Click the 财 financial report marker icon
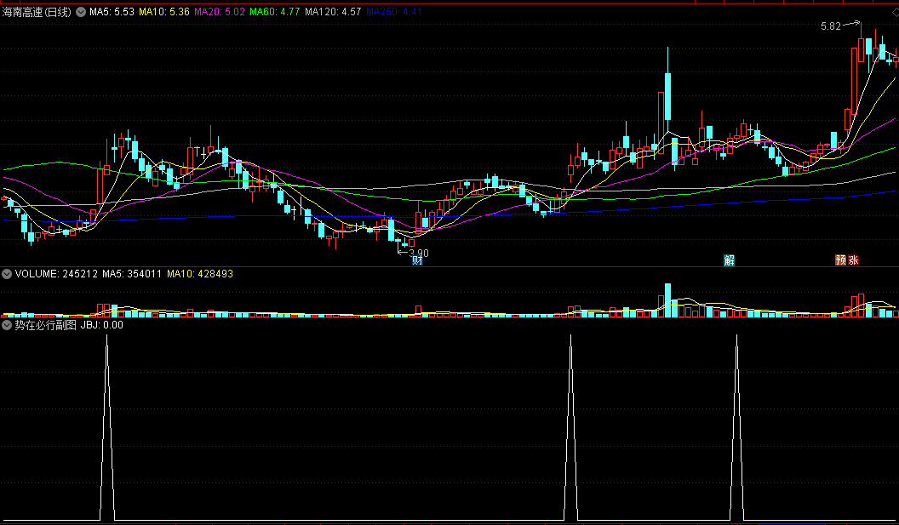 (417, 260)
